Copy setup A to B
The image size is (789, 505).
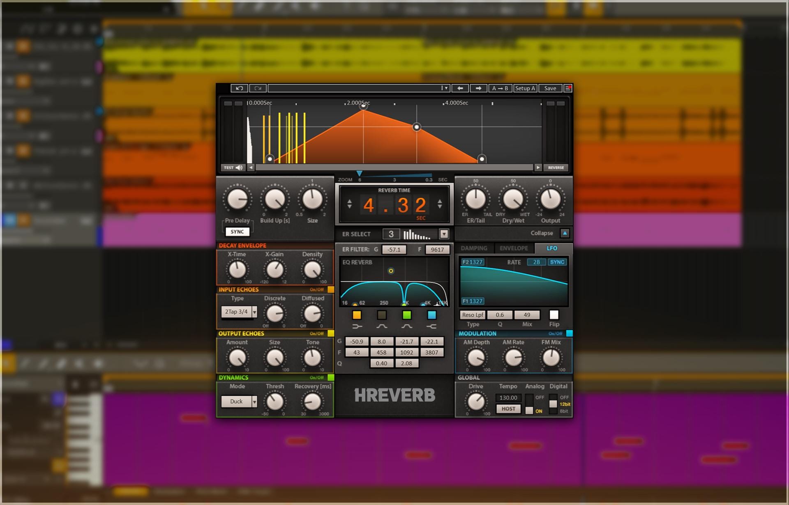click(500, 88)
